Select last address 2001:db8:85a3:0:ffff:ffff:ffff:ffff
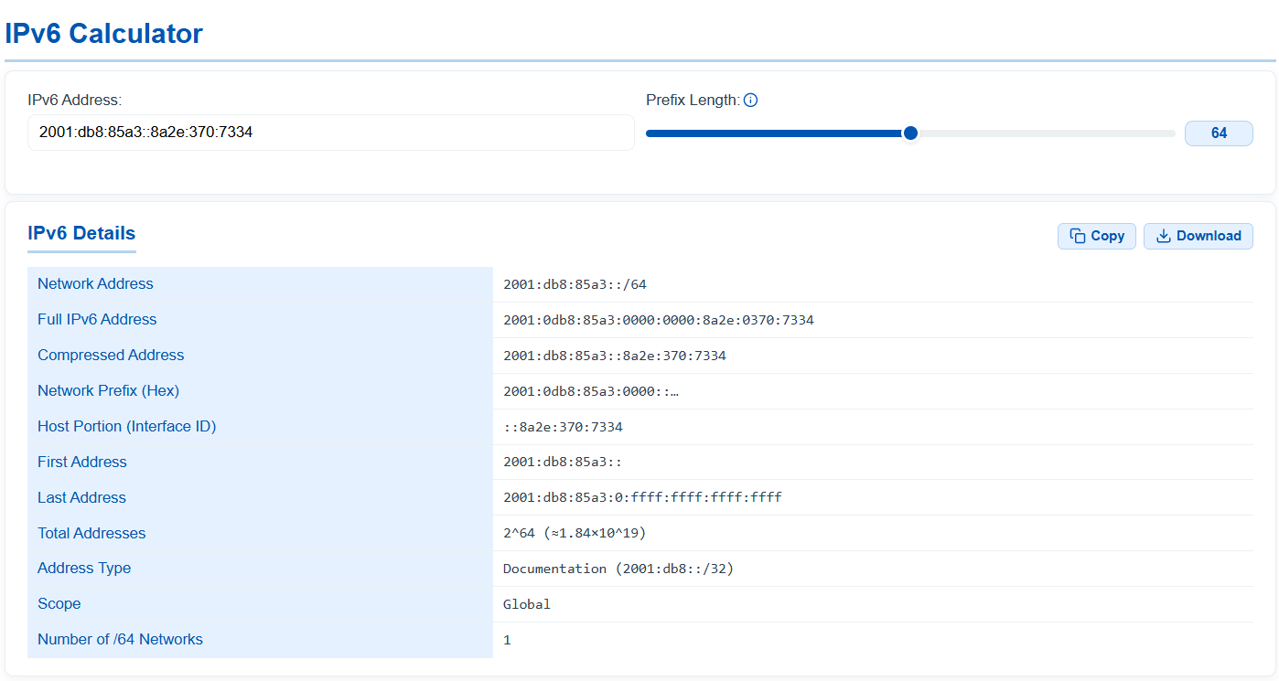This screenshot has width=1279, height=681. point(642,498)
